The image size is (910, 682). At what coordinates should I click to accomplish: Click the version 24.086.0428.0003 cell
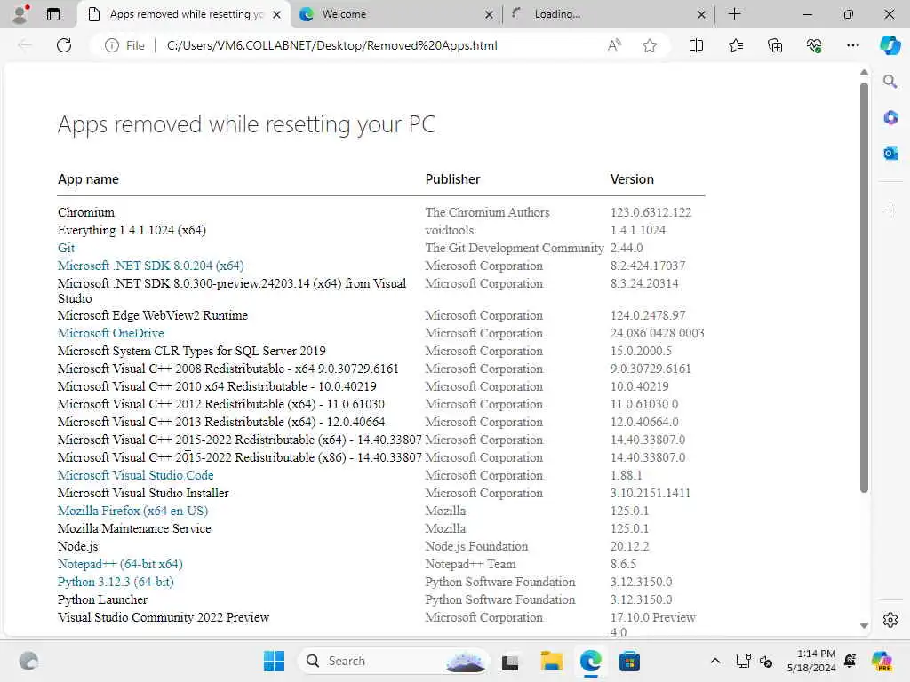pyautogui.click(x=657, y=334)
